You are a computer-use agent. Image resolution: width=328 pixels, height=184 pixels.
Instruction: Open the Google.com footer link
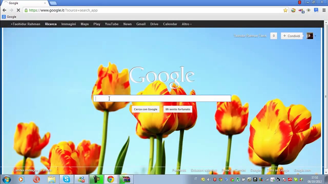(x=302, y=170)
